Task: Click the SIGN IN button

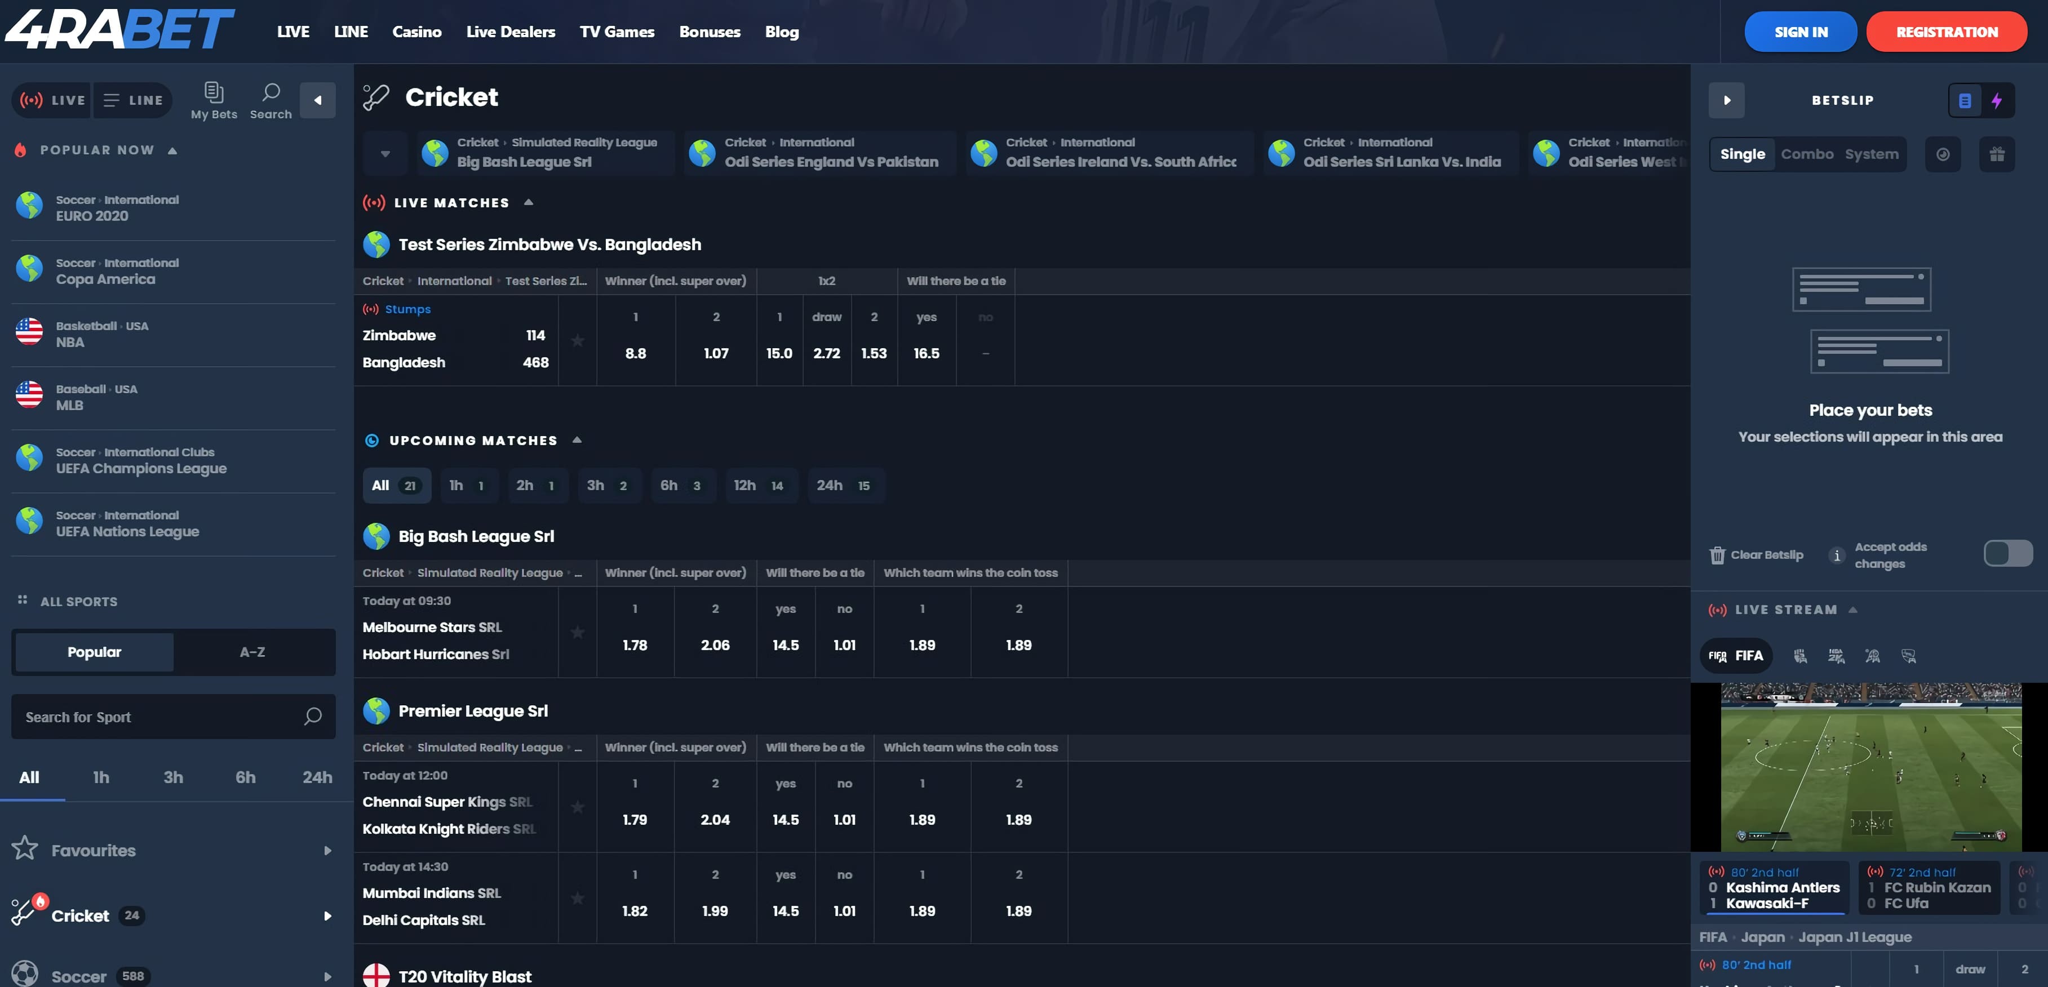Action: 1801,32
